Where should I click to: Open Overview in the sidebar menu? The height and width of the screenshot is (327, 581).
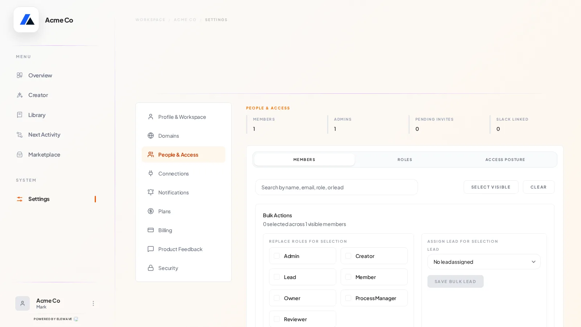[x=56, y=75]
